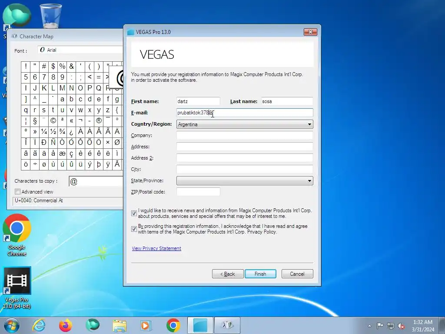This screenshot has width=445, height=334.
Task: Open the Recycle Bin desktop icon
Action: [x=50, y=16]
